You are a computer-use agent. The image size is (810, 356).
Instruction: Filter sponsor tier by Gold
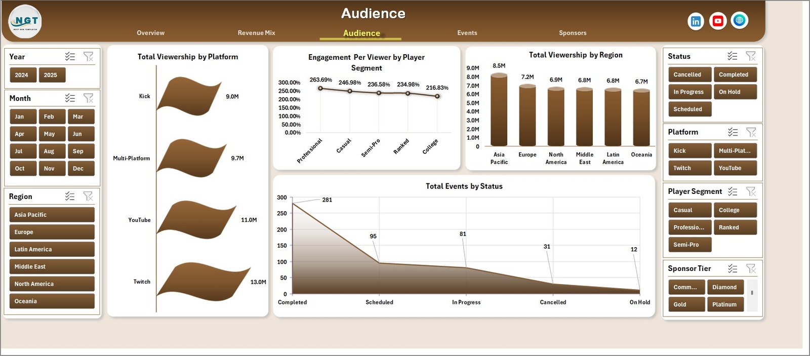point(686,304)
